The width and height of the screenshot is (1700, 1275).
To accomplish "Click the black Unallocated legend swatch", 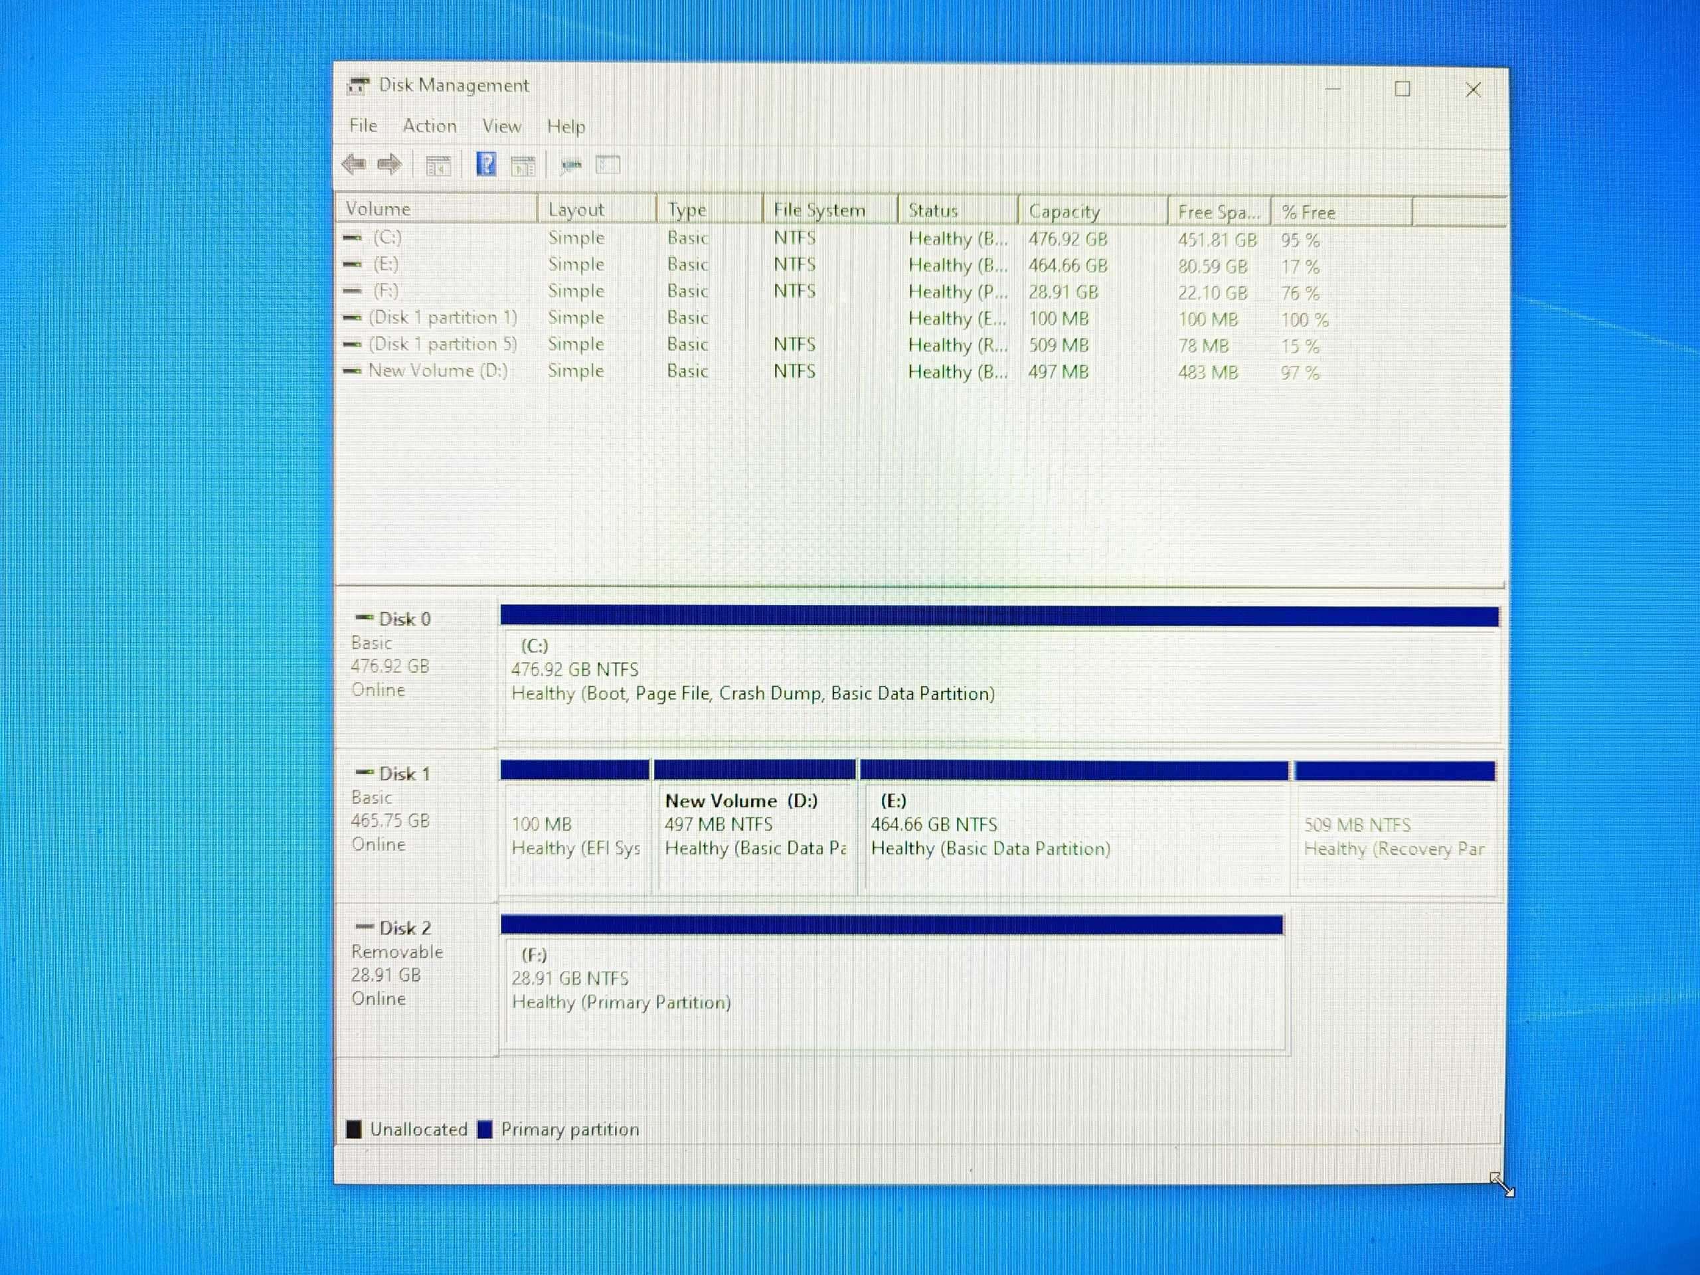I will 353,1129.
